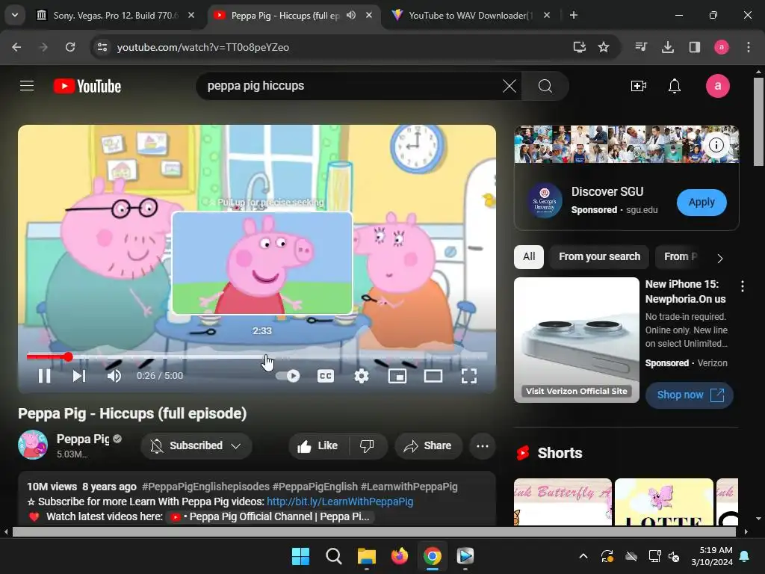Go back in browser history
Viewport: 765px width, 574px height.
point(16,47)
